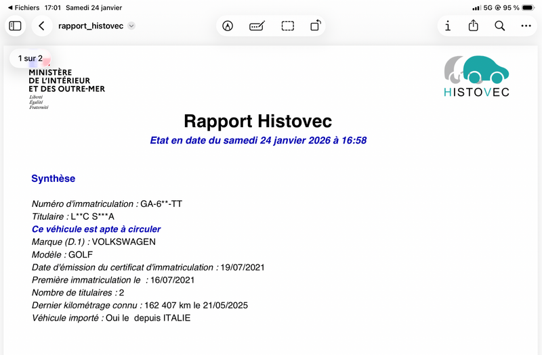Tap the rapport_histovec document title
Image resolution: width=542 pixels, height=355 pixels.
91,26
